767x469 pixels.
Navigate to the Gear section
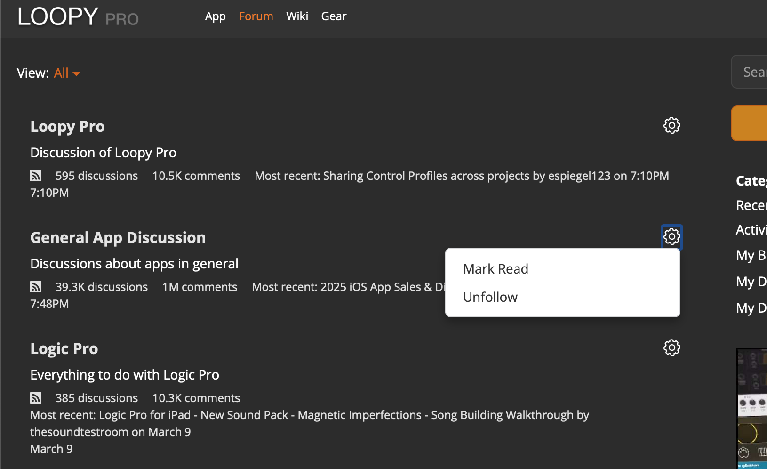[x=334, y=16]
